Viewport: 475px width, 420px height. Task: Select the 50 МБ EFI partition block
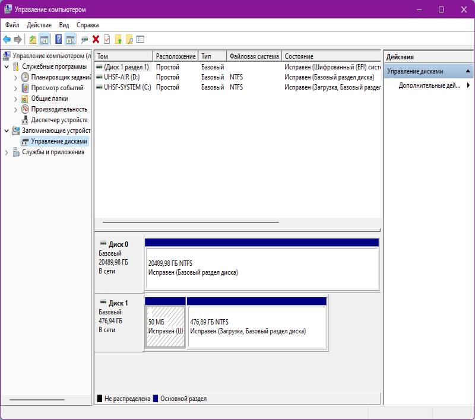(165, 327)
